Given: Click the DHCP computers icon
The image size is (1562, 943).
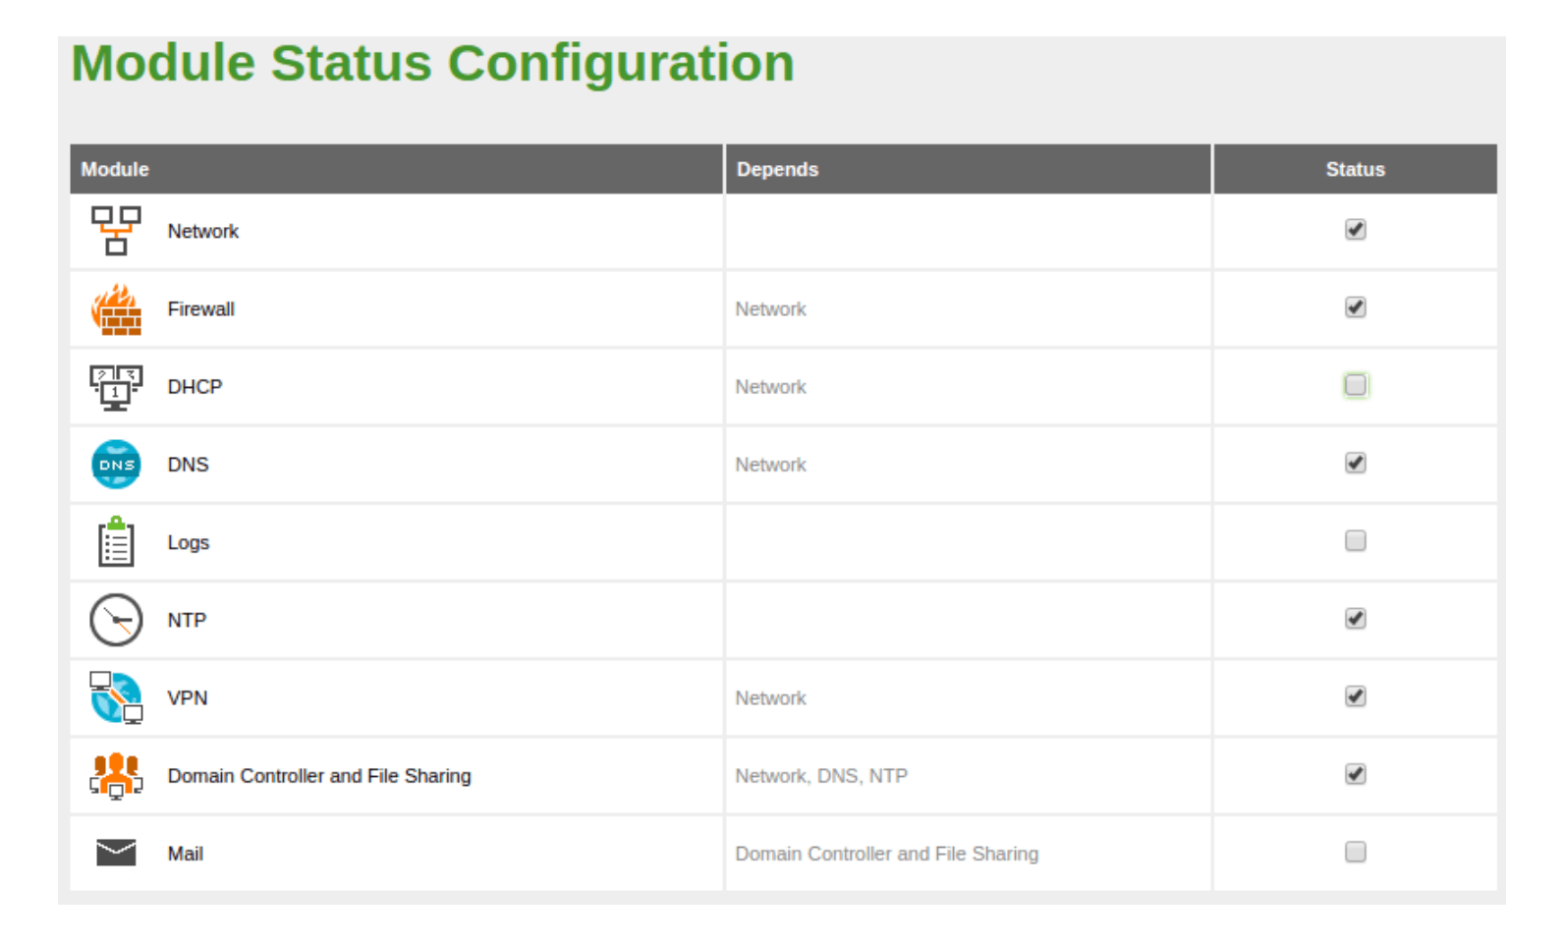Looking at the screenshot, I should (x=116, y=387).
